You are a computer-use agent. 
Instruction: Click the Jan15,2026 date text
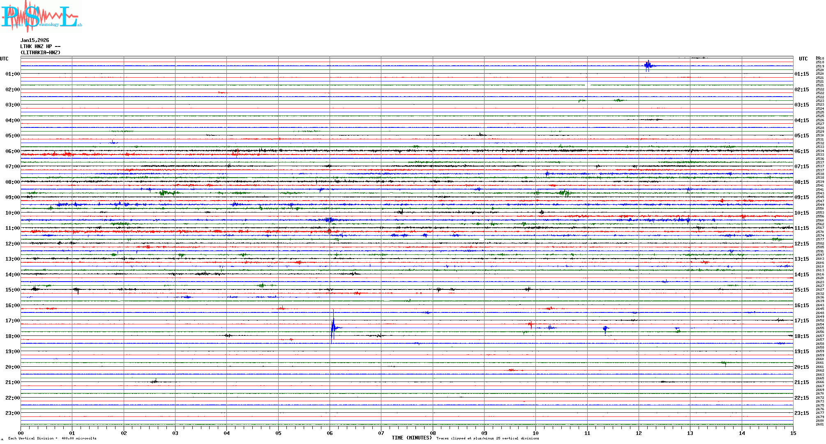35,40
